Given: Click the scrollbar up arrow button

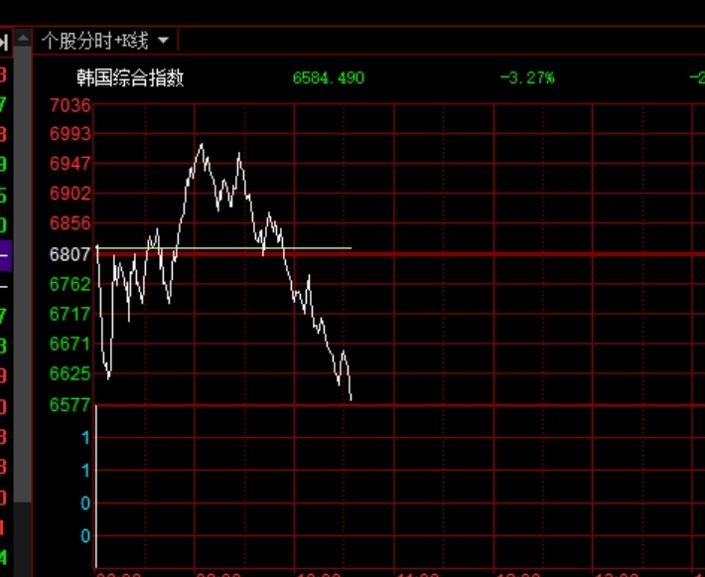Looking at the screenshot, I should [23, 39].
